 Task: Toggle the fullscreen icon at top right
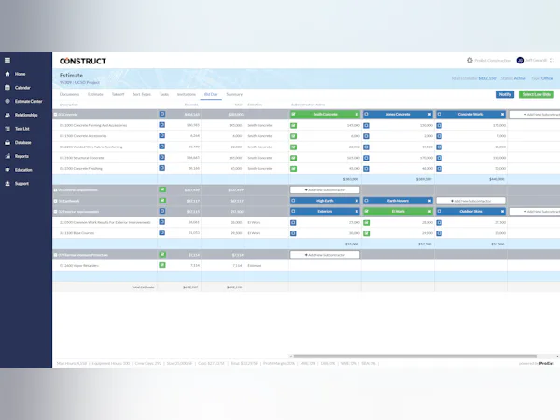tap(552, 61)
